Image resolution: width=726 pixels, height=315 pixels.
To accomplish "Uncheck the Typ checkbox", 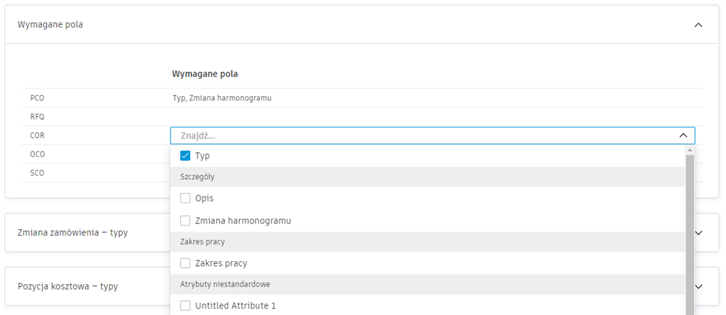I will [185, 155].
